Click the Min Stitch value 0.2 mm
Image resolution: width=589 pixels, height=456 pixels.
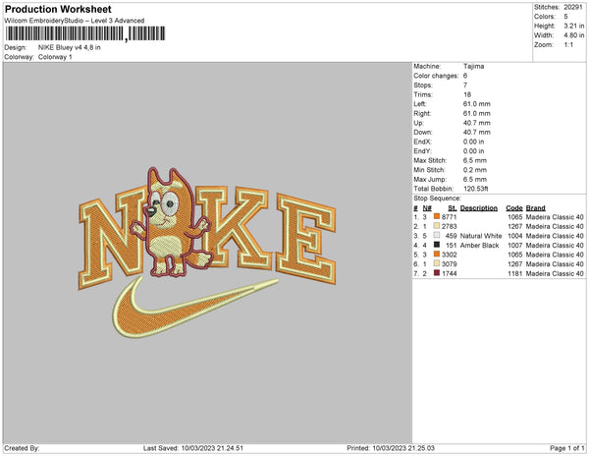(475, 170)
